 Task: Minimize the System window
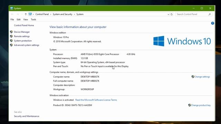[x=194, y=8]
